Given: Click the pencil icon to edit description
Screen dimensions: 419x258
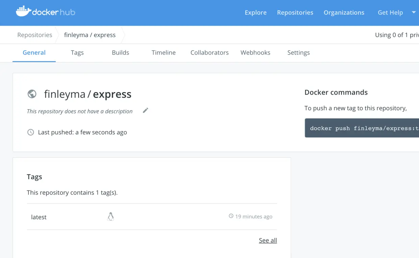Looking at the screenshot, I should [145, 110].
